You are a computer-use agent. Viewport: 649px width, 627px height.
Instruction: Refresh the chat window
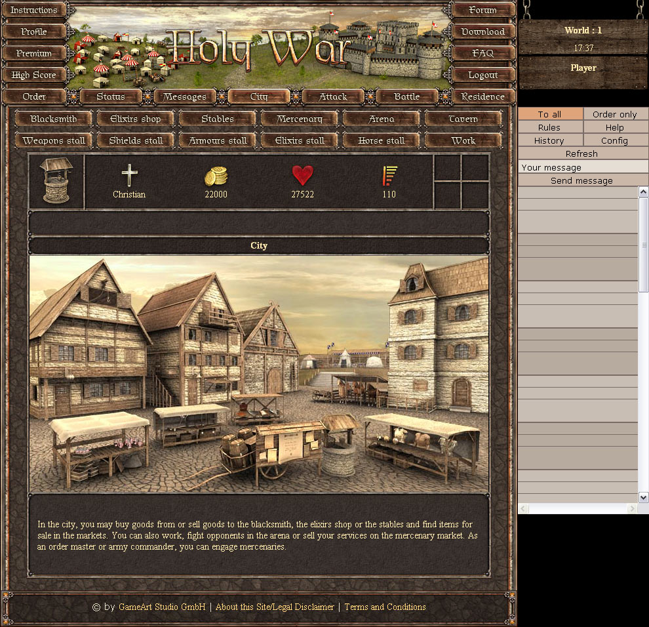click(x=581, y=153)
